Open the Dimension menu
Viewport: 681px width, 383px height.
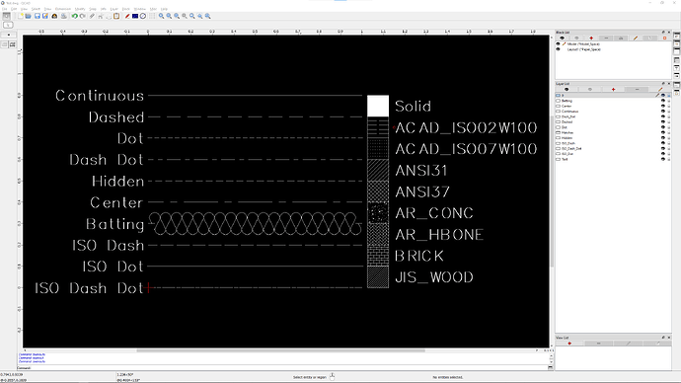pyautogui.click(x=63, y=9)
